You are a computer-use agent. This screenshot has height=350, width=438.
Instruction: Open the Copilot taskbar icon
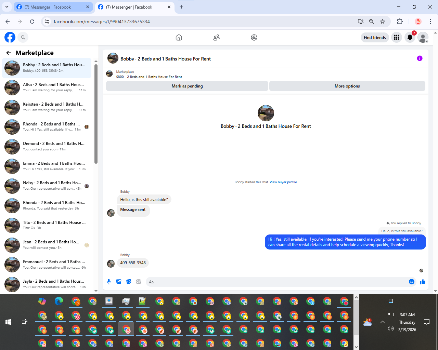(x=42, y=301)
